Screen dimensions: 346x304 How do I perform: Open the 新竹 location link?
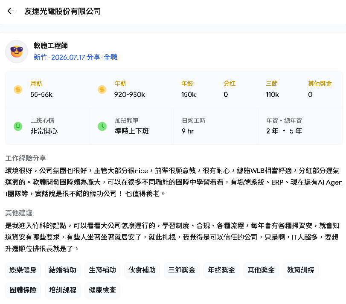click(x=41, y=57)
